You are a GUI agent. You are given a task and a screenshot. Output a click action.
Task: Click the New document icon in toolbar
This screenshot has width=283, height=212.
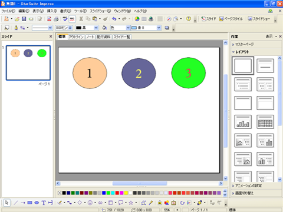click(x=6, y=19)
